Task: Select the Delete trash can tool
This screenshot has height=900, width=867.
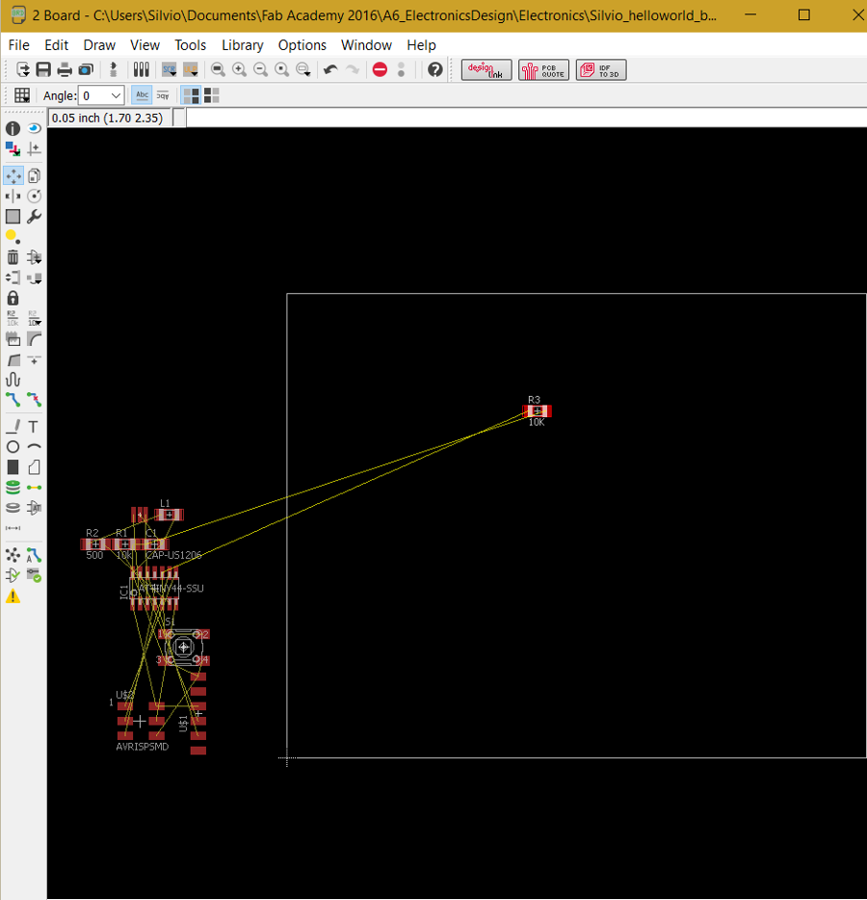Action: pos(13,257)
